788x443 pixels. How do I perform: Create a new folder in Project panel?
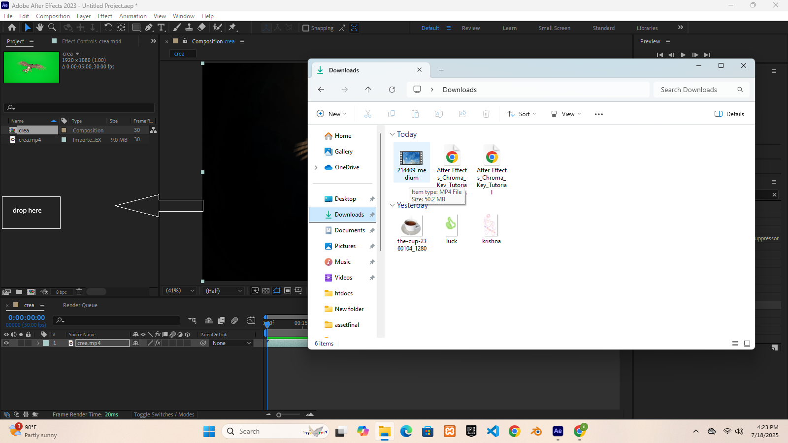tap(19, 292)
